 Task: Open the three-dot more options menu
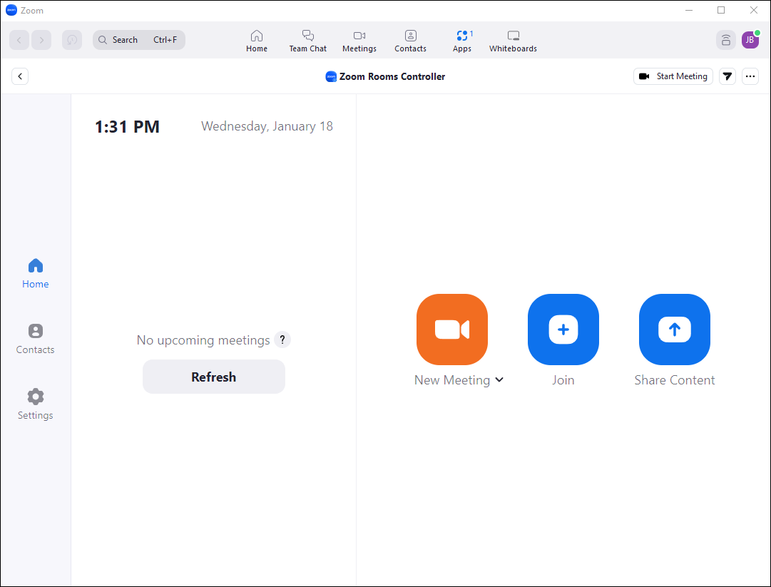pos(750,76)
